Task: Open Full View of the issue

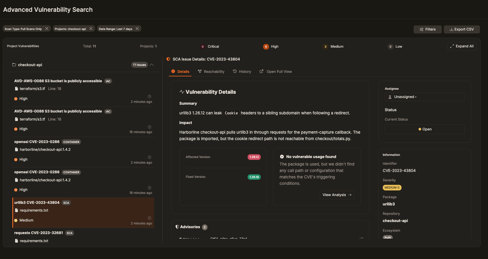Action: (276, 72)
